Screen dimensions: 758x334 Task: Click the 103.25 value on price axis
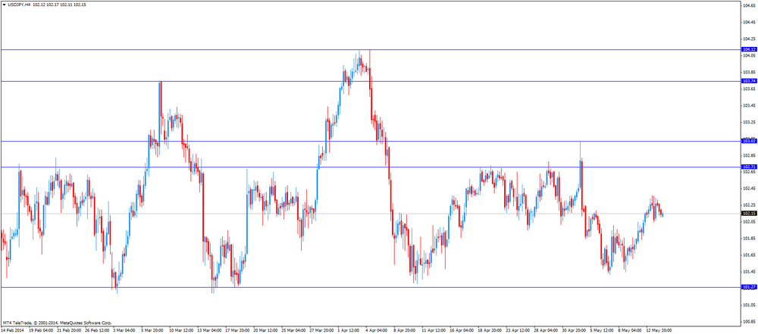[750, 122]
